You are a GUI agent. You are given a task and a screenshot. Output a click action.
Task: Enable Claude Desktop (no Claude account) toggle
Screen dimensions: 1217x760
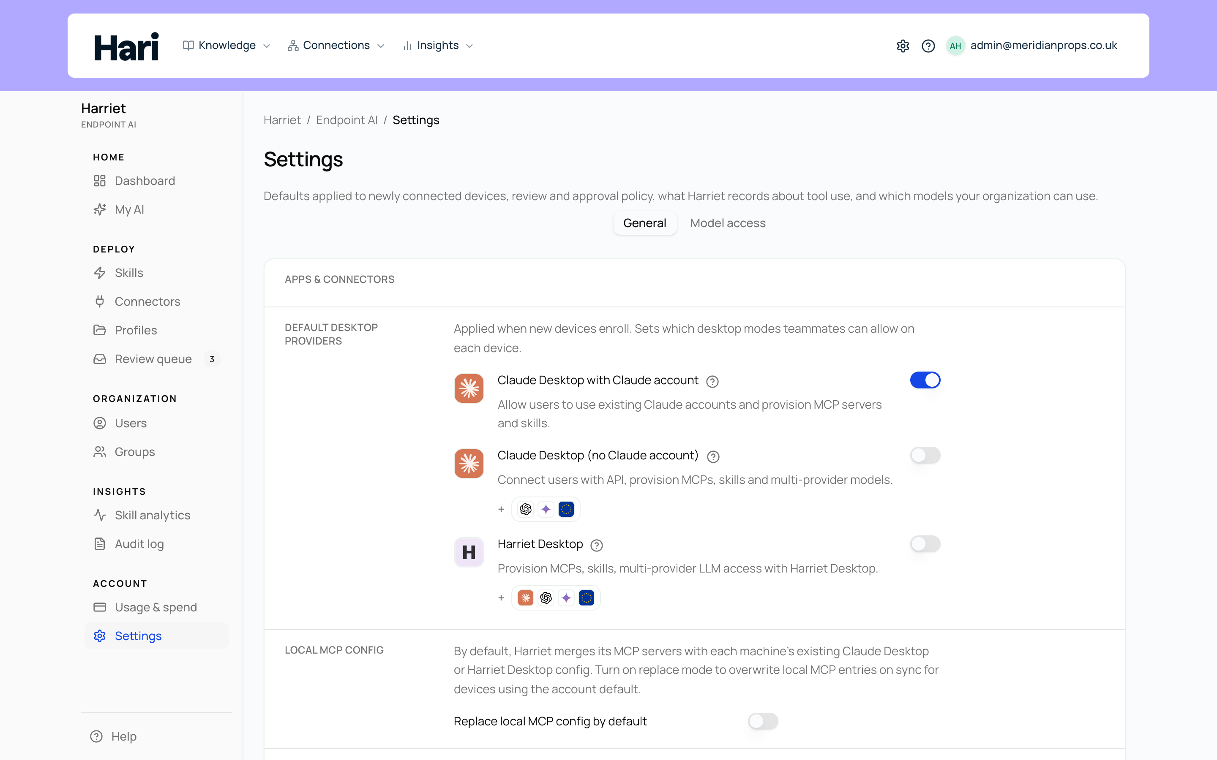point(925,456)
